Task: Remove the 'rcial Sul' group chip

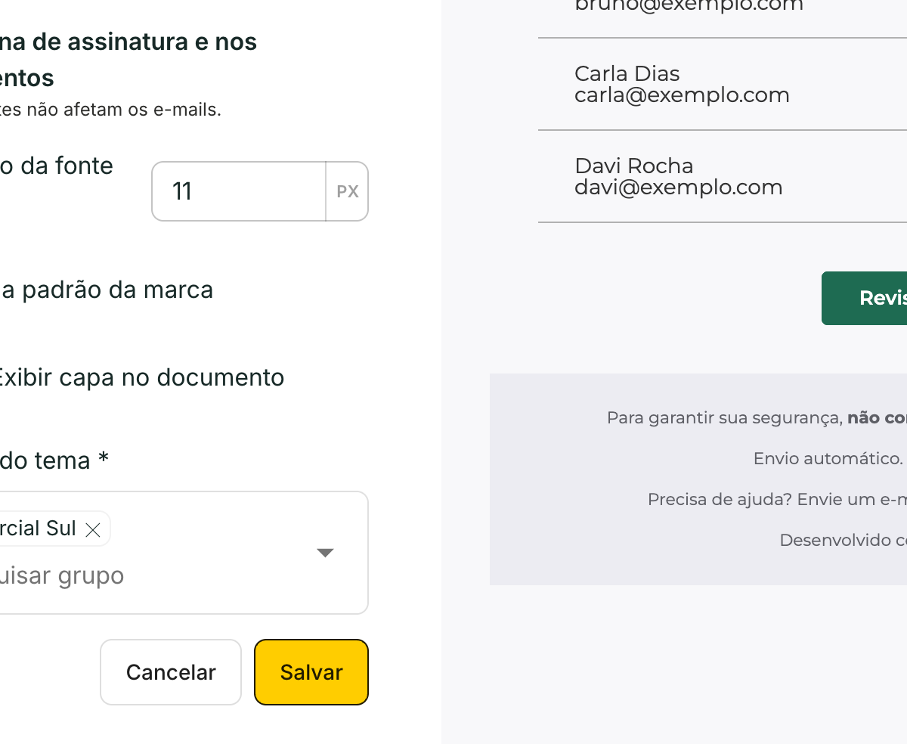Action: [x=93, y=530]
